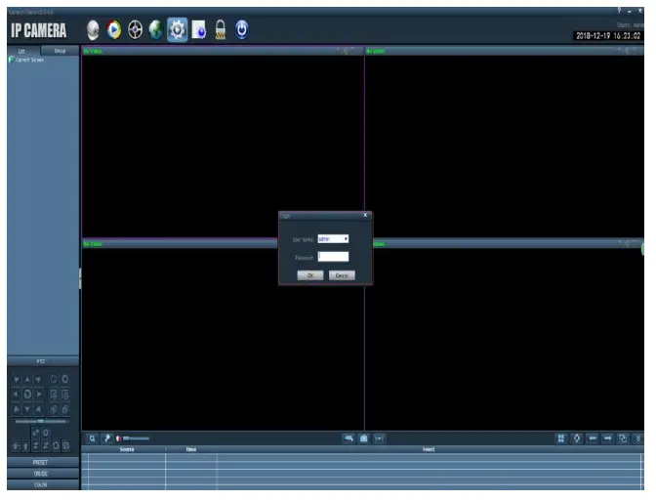The height and width of the screenshot is (500, 656).
Task: Click the microphone talk icon
Action: pos(107,438)
